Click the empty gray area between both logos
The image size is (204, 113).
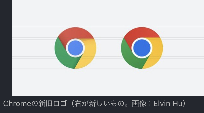click(x=109, y=48)
